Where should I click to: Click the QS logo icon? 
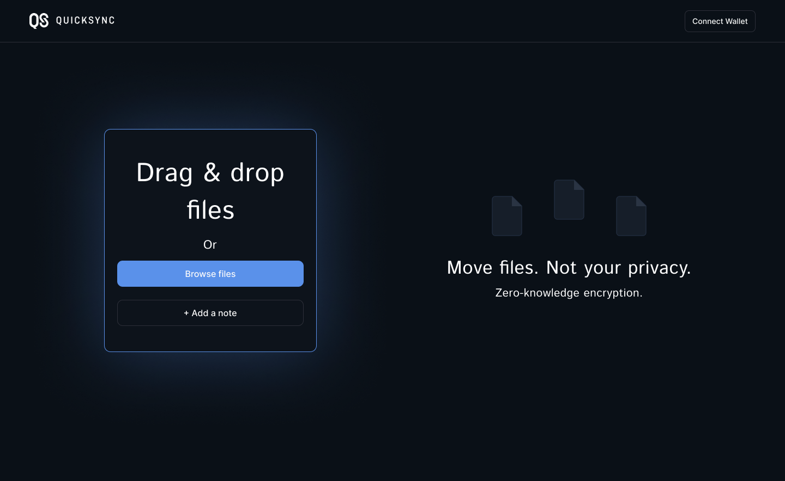[x=39, y=21]
